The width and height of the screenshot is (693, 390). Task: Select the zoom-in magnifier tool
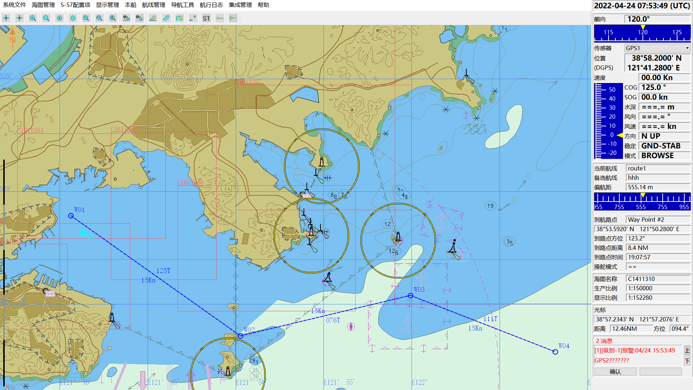[x=32, y=18]
